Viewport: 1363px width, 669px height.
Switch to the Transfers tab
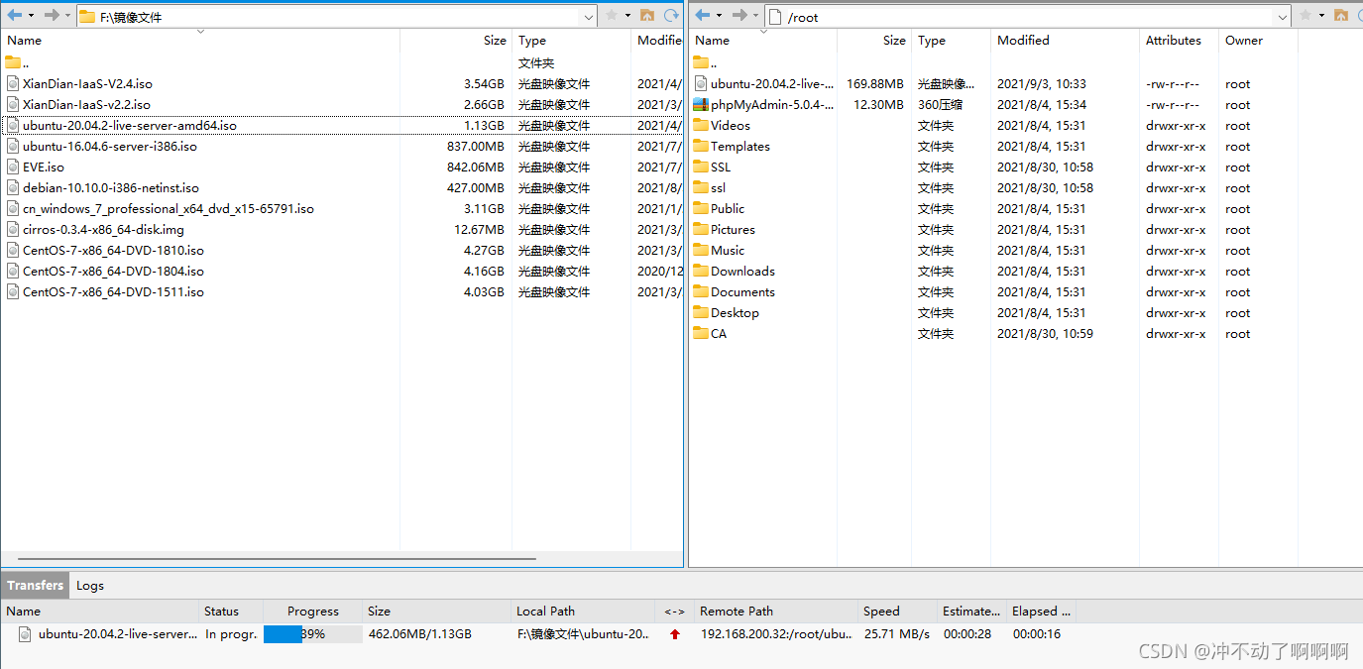(35, 585)
